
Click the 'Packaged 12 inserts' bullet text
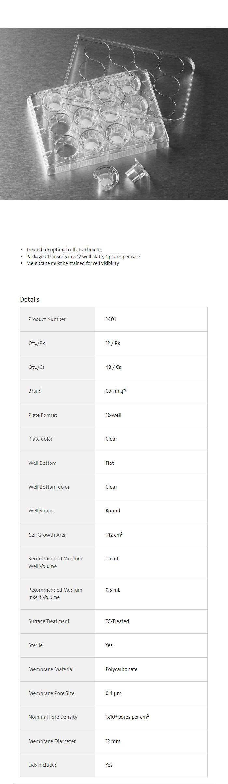pyautogui.click(x=83, y=257)
